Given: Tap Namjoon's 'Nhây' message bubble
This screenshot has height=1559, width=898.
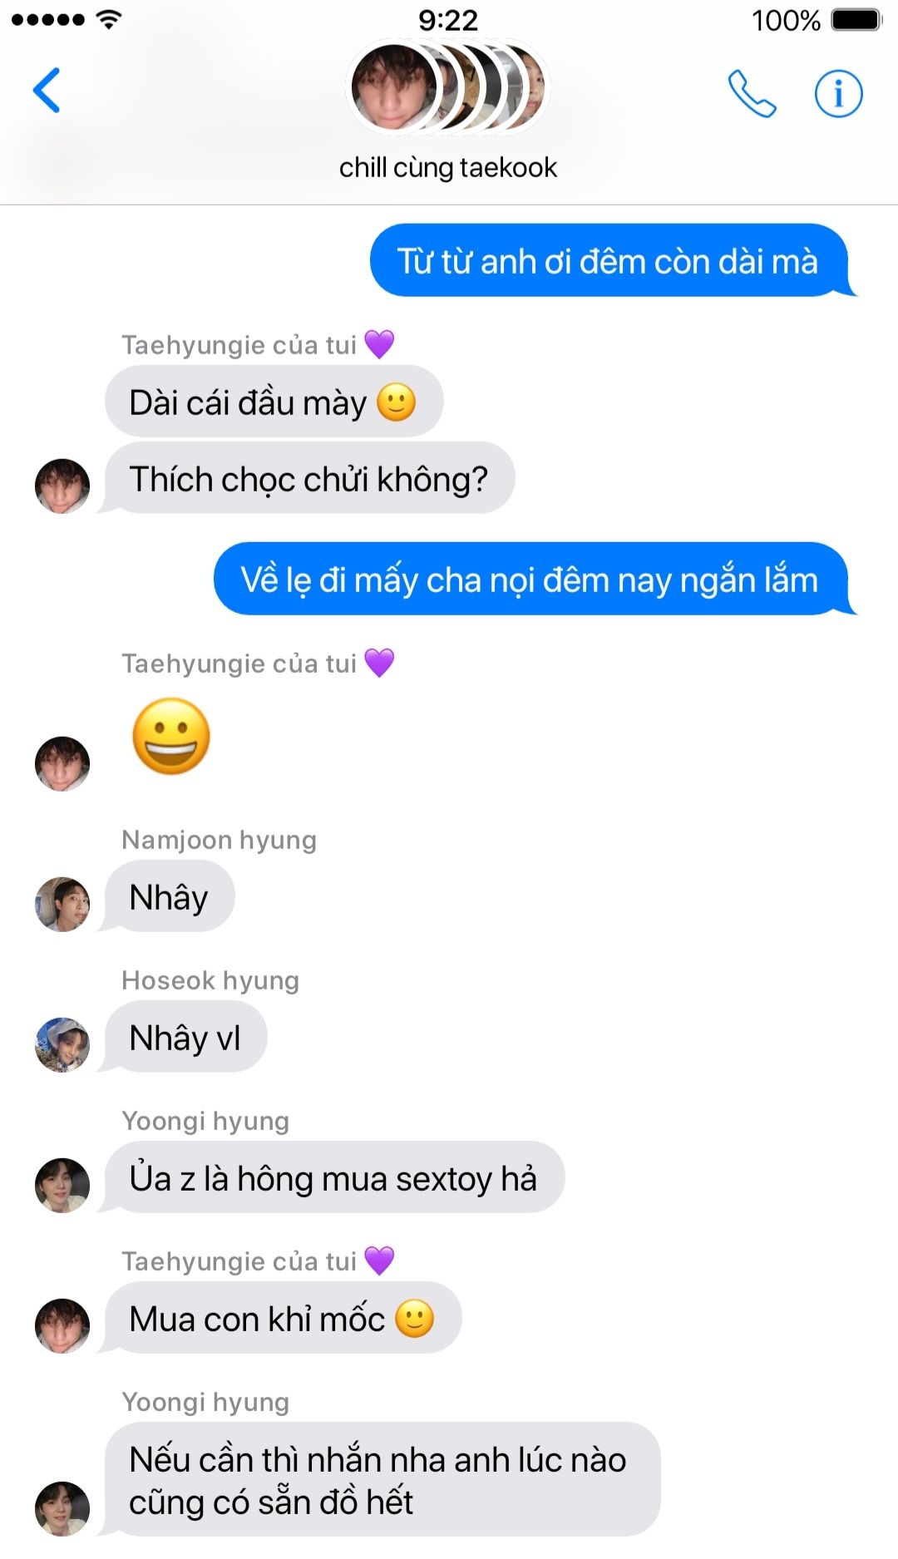Looking at the screenshot, I should 169,896.
